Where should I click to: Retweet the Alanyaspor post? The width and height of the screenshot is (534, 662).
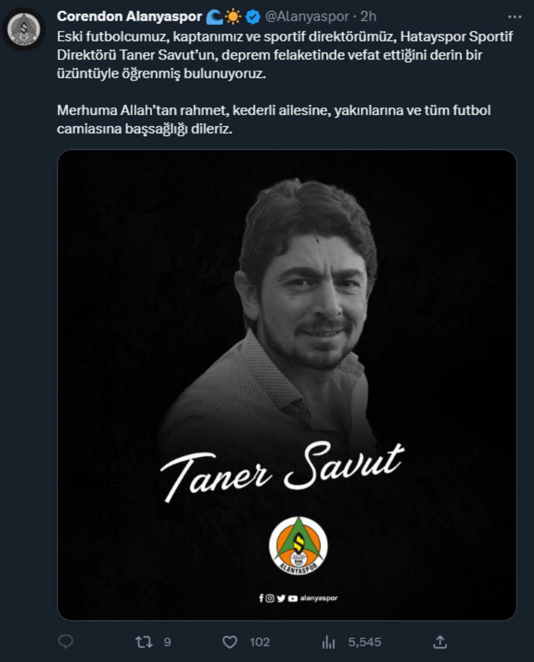pos(144,642)
